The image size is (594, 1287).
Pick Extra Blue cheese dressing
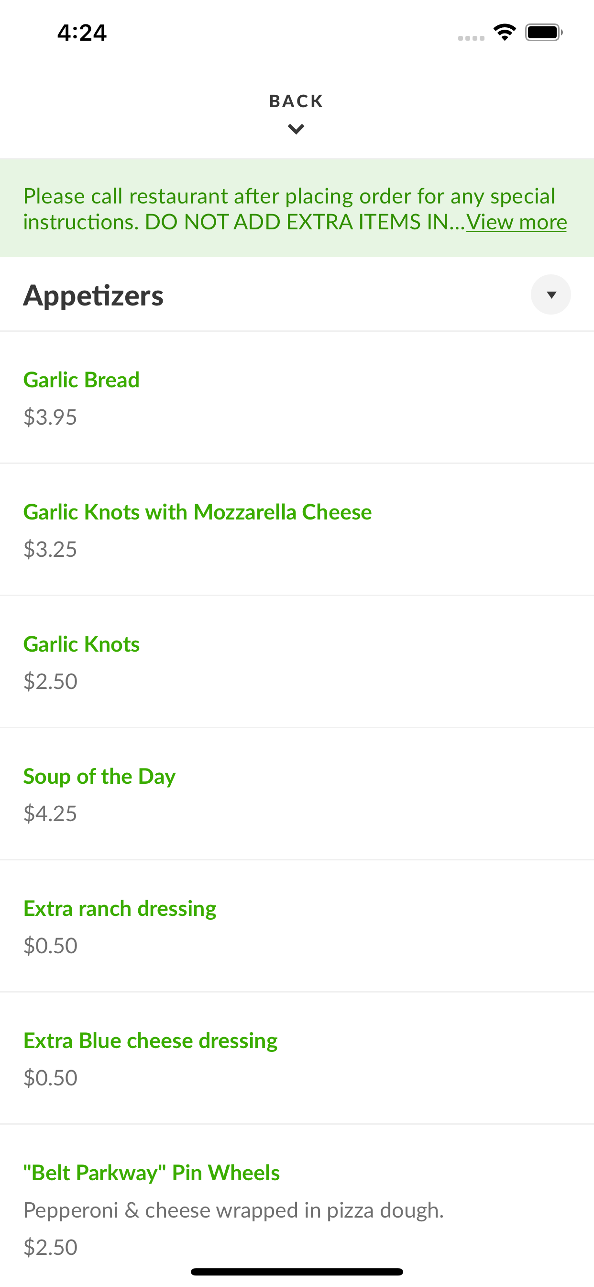pos(150,1041)
